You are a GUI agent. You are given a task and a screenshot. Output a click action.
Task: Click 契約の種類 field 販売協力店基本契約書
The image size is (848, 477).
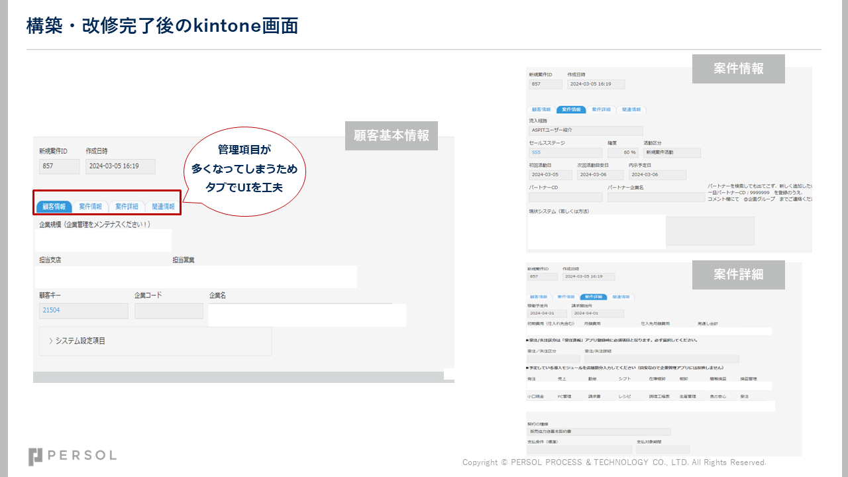[x=599, y=431]
